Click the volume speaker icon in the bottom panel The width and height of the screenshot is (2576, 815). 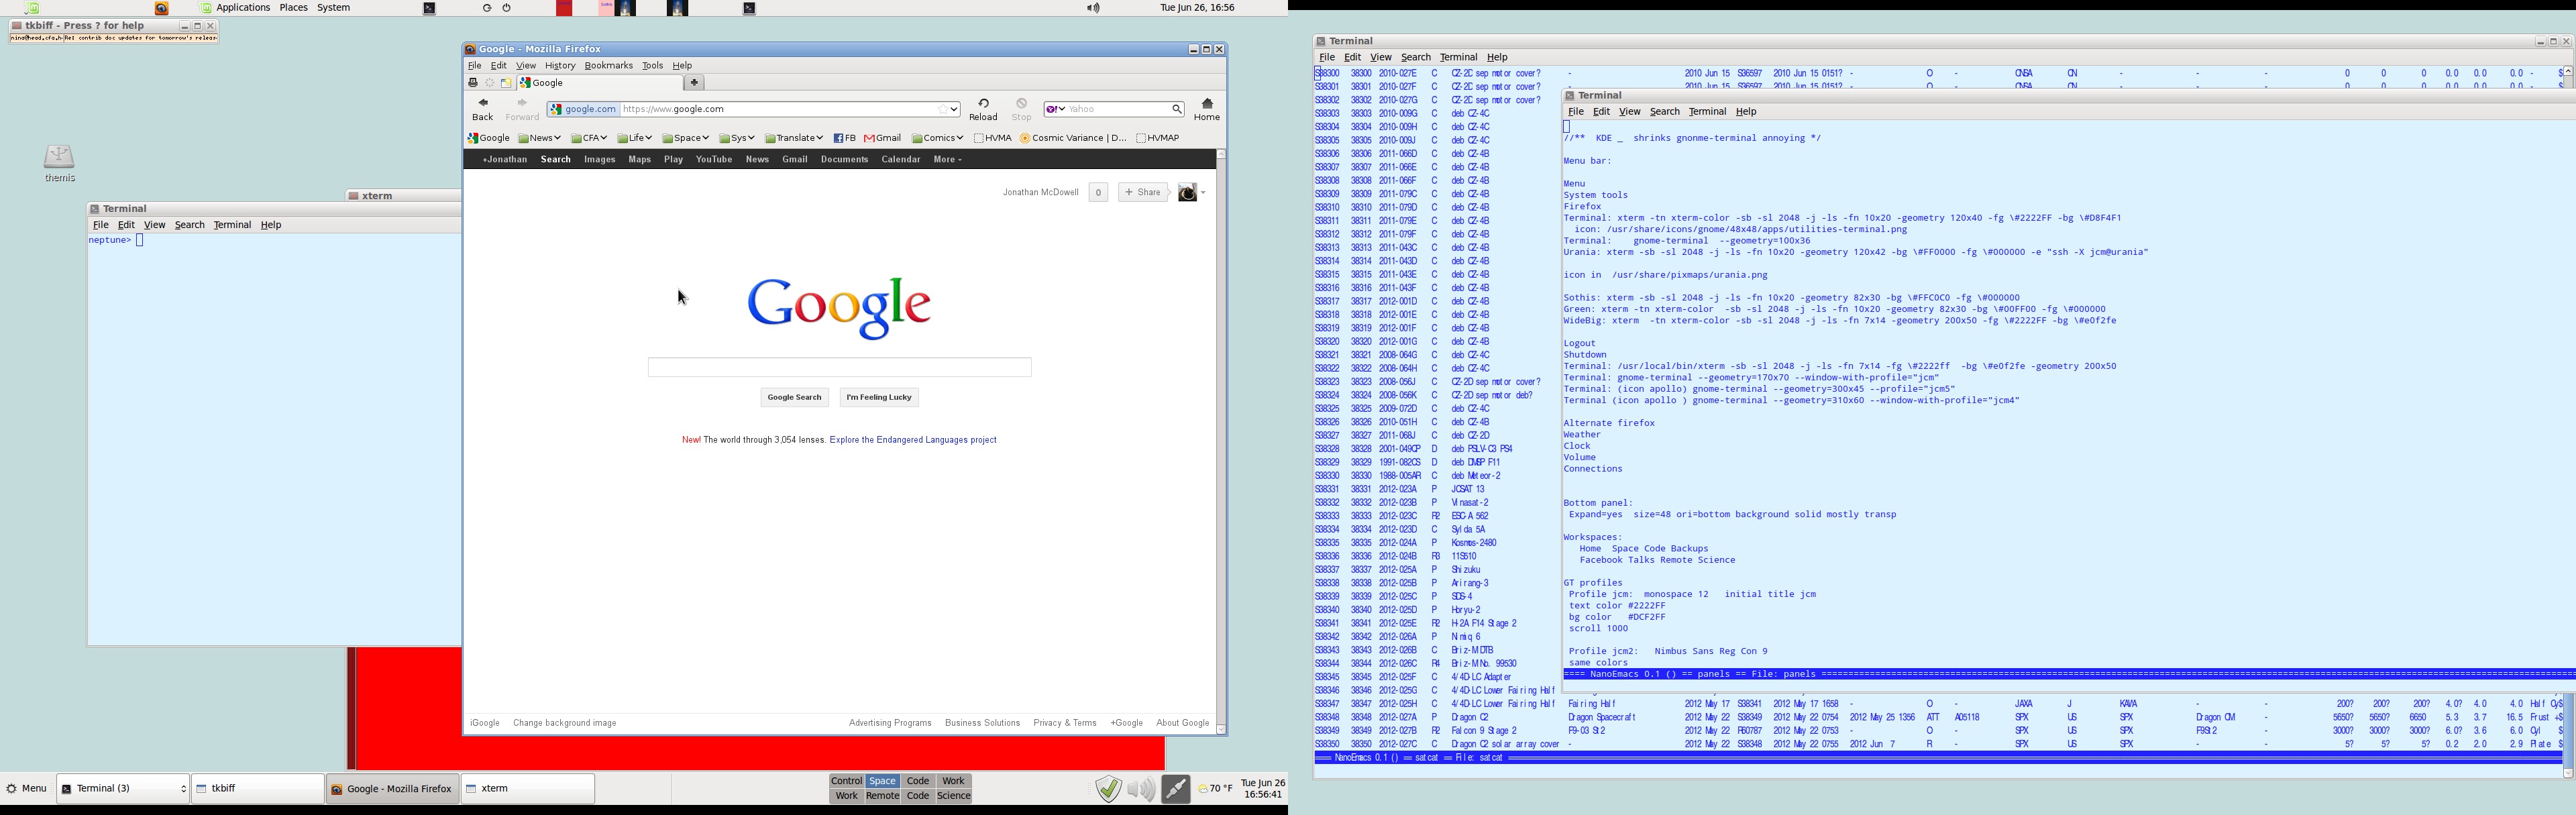pyautogui.click(x=1141, y=789)
